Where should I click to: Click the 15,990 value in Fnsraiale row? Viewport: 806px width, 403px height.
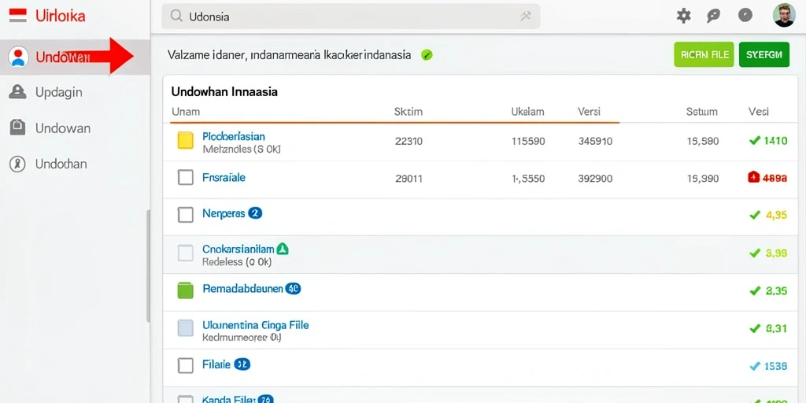pos(703,179)
